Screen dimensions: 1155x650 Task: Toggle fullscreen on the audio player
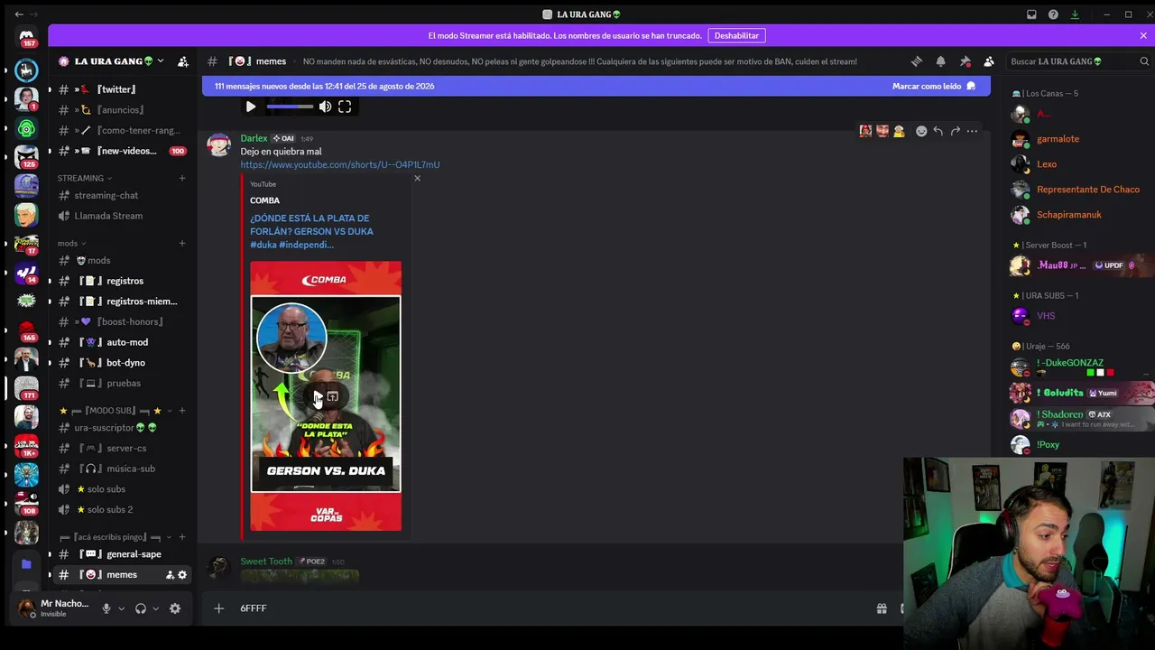click(x=345, y=107)
